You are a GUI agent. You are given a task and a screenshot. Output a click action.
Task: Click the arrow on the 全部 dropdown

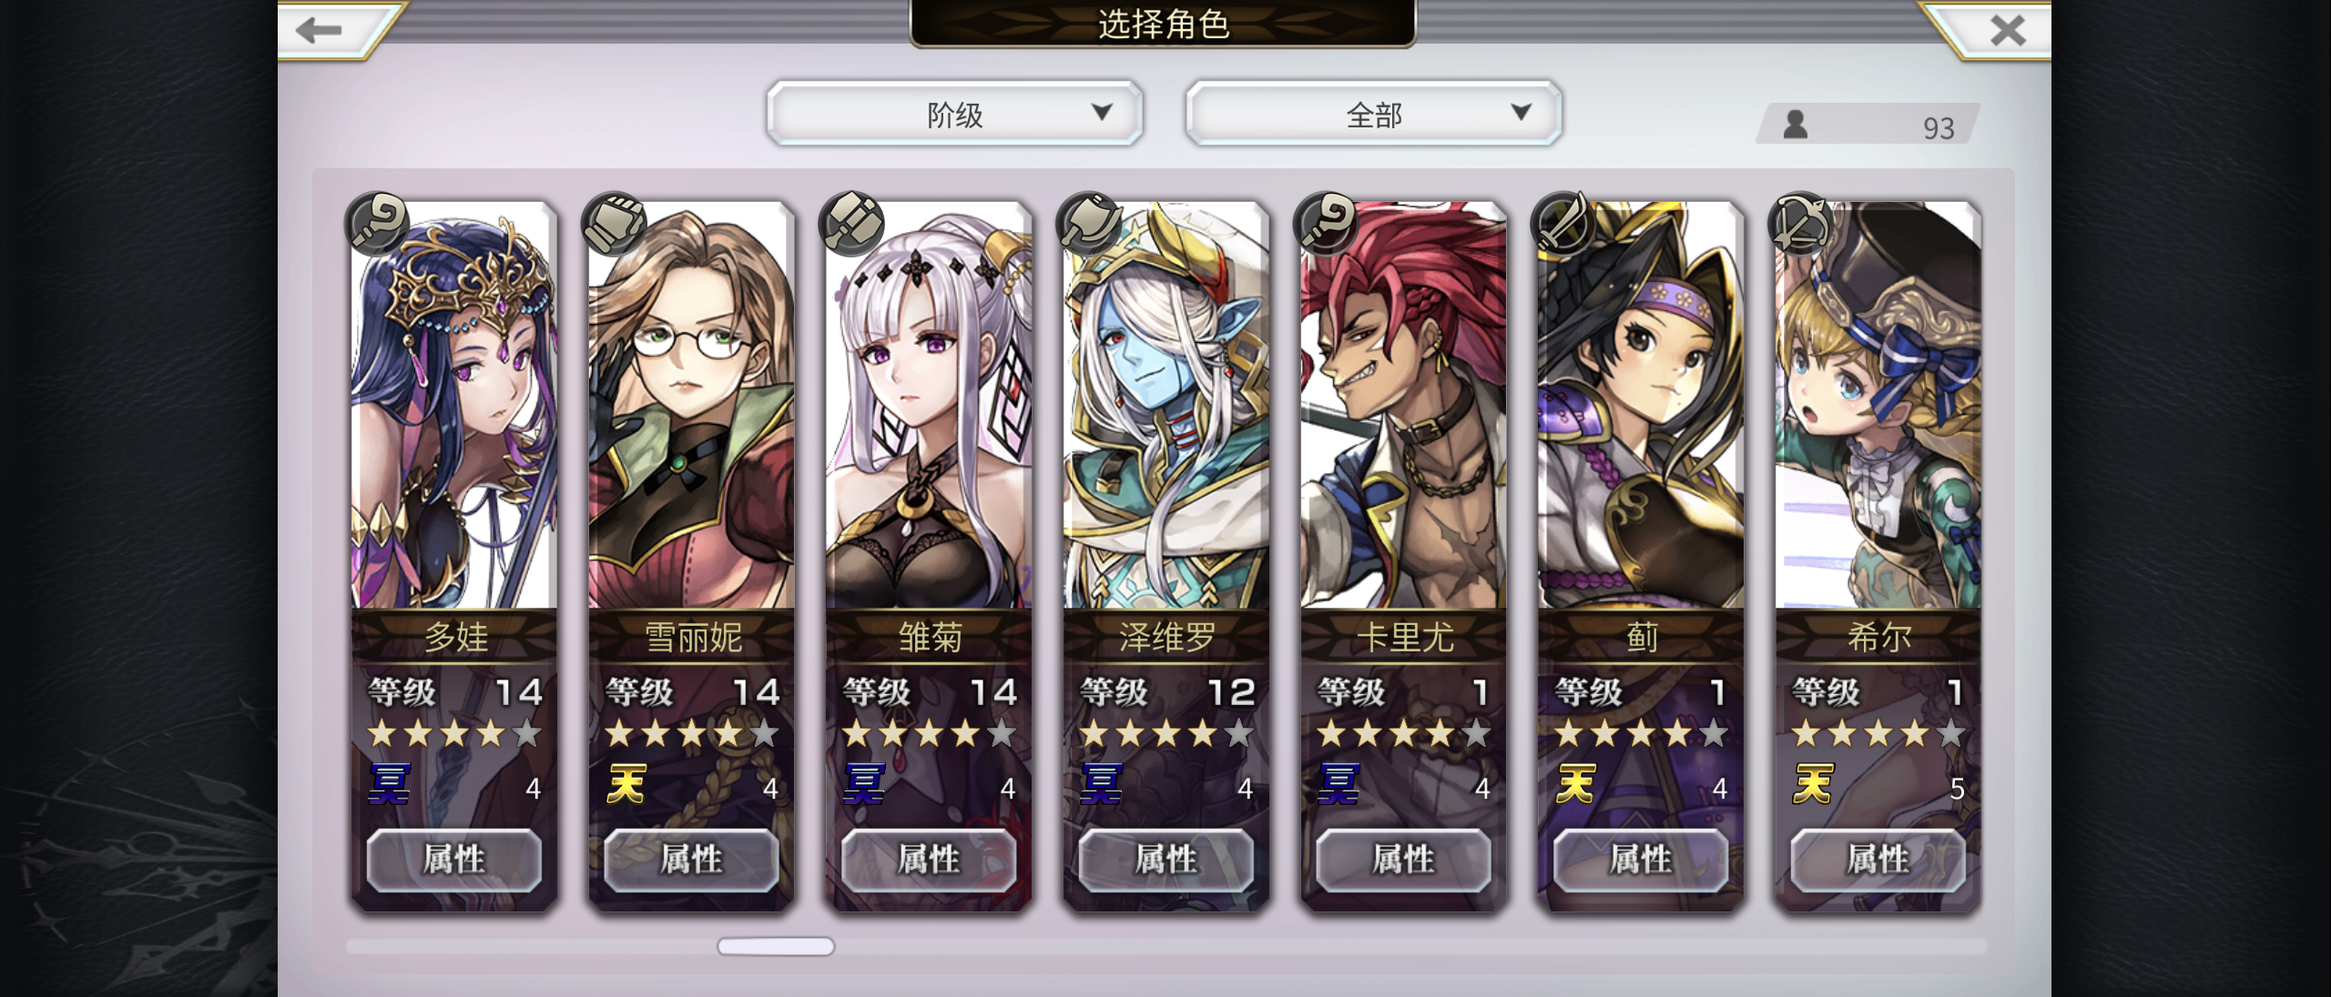[x=1522, y=112]
